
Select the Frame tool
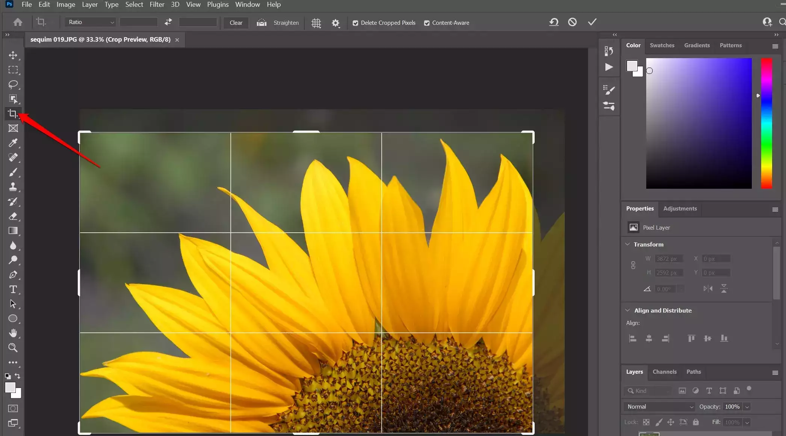coord(13,128)
